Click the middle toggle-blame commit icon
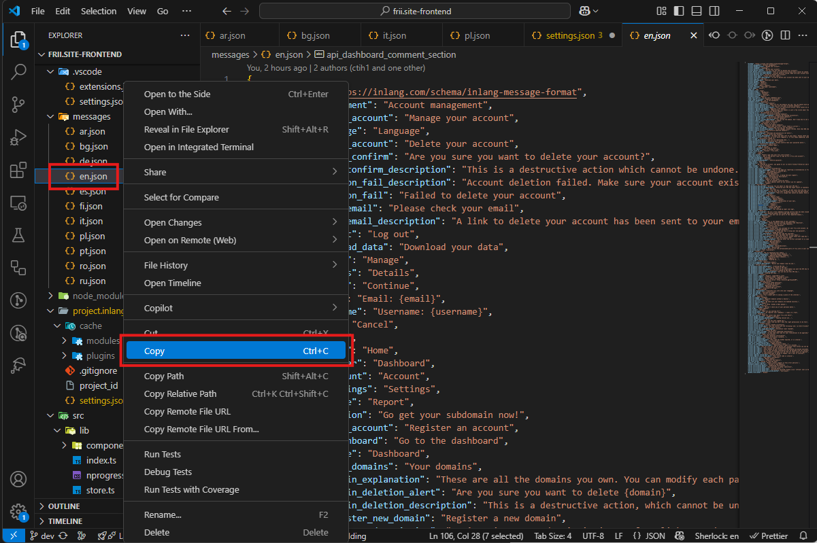817x543 pixels. 732,35
